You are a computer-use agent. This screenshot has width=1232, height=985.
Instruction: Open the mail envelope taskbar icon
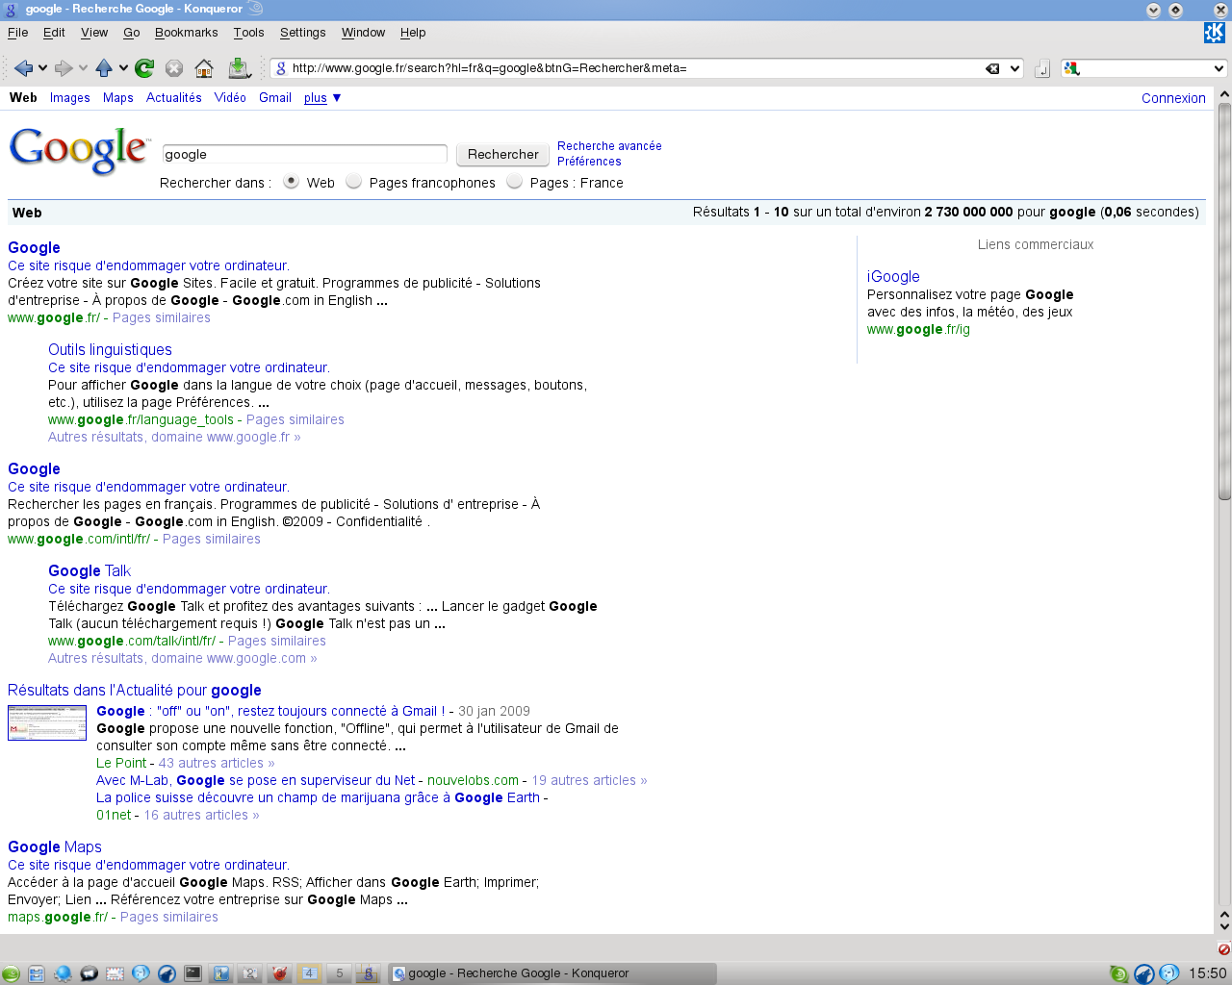click(115, 973)
